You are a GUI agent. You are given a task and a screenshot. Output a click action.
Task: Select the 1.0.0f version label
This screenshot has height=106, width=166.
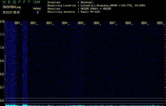(x=37, y=2)
